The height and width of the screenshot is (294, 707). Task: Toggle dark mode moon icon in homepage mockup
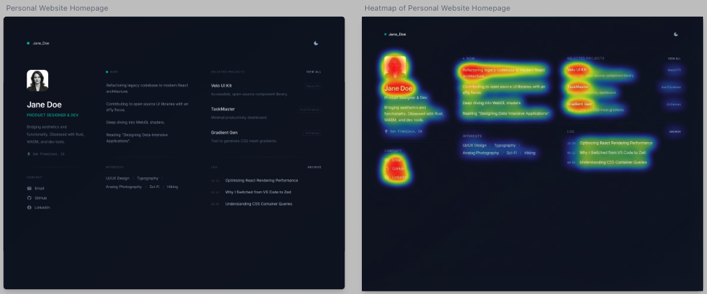[316, 43]
